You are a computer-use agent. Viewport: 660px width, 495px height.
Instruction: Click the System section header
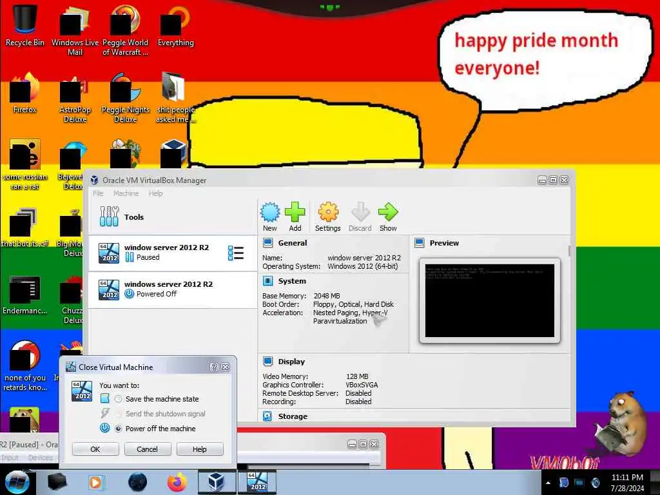[x=292, y=281]
